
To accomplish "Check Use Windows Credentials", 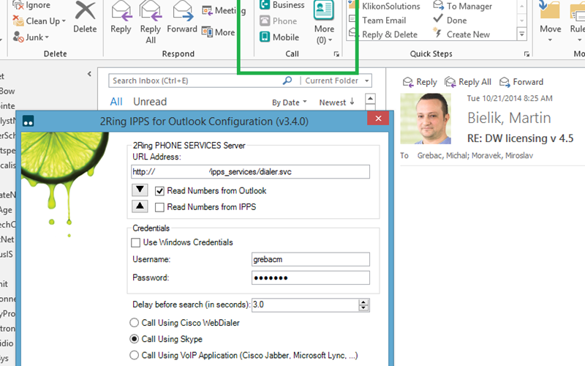I will [135, 242].
